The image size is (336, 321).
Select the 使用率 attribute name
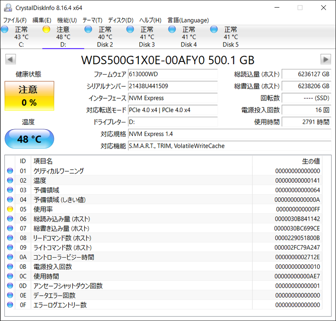[x=43, y=209]
